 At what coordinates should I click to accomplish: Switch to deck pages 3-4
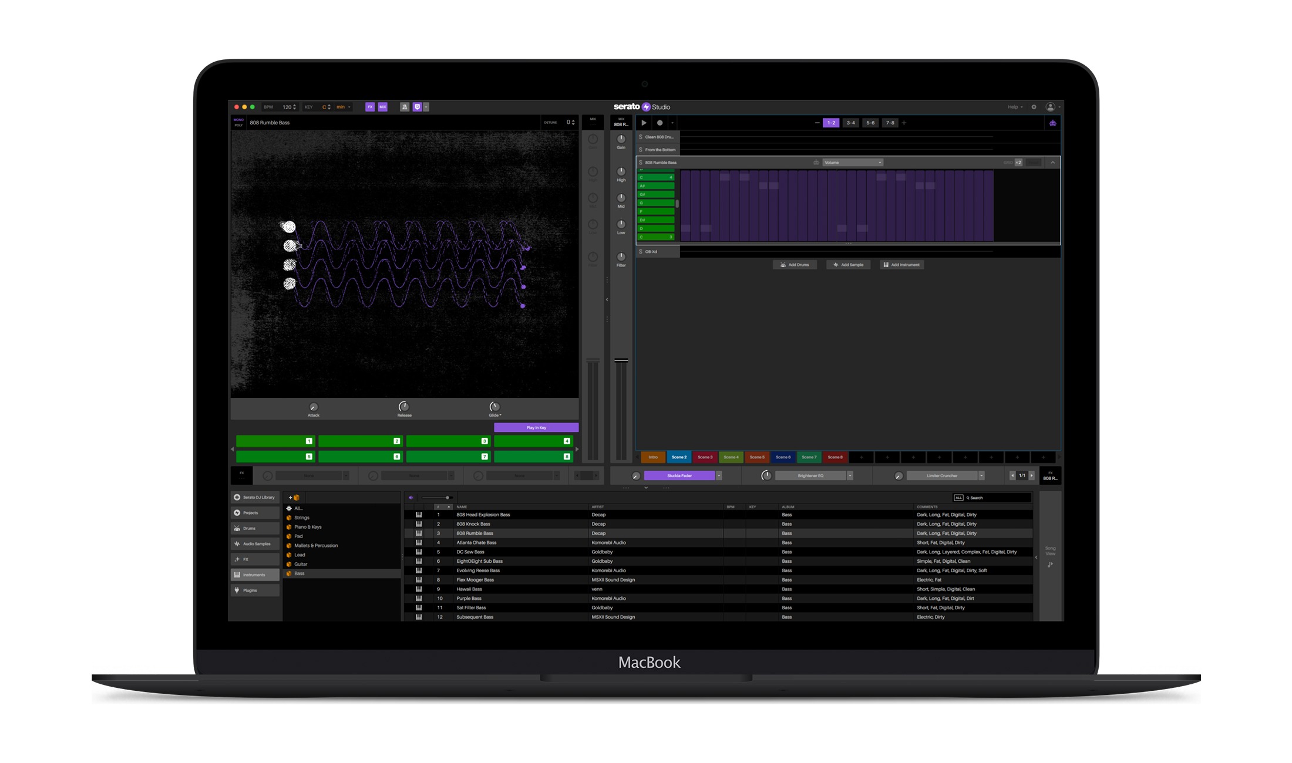coord(850,123)
